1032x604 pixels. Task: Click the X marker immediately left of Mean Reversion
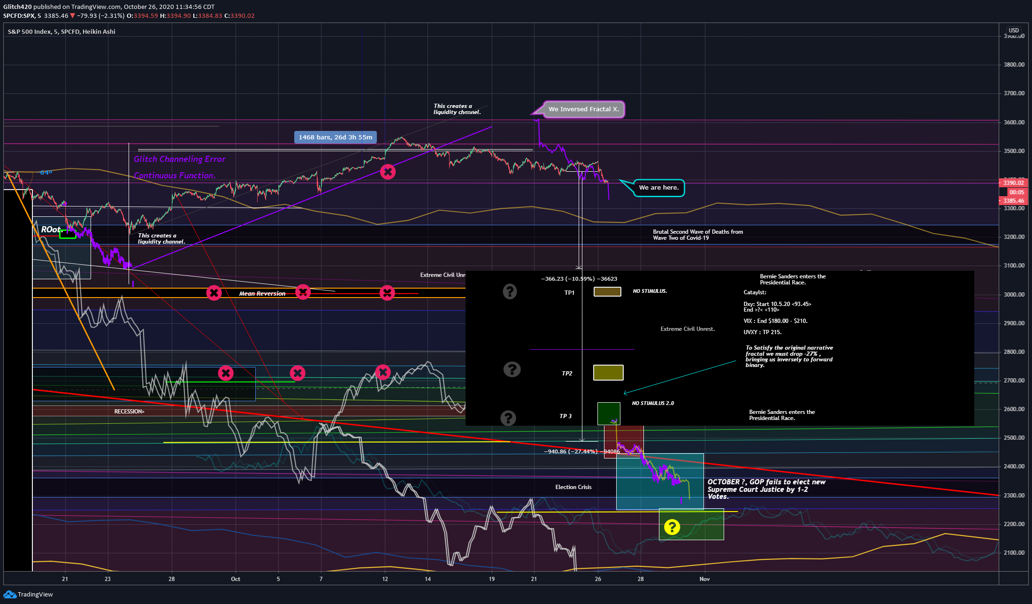point(214,293)
